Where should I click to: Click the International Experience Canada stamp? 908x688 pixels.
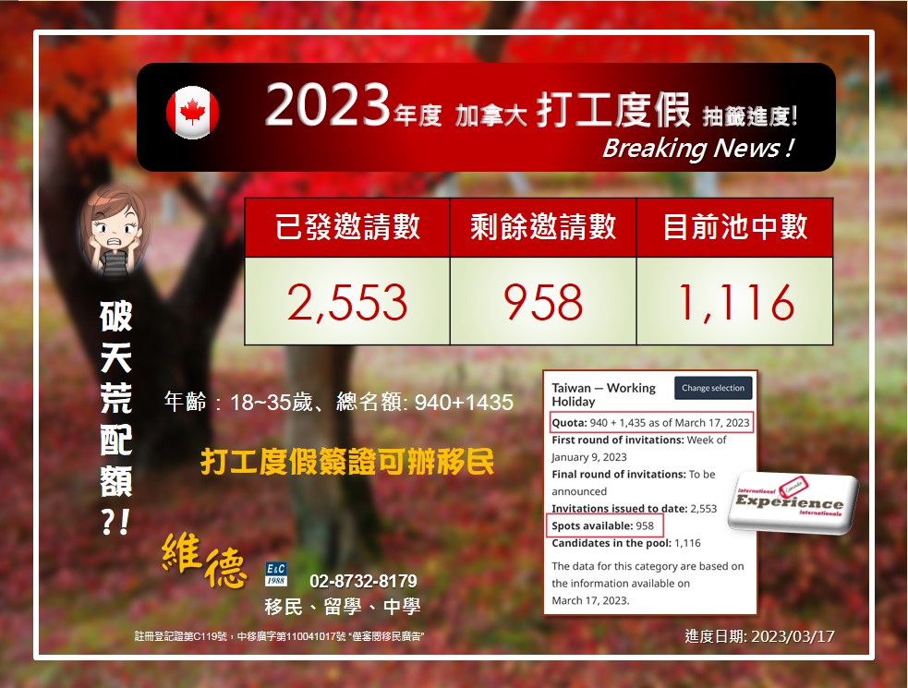[793, 501]
